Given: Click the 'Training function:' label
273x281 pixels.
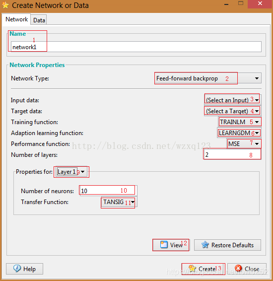Looking at the screenshot, I should (x=34, y=122).
